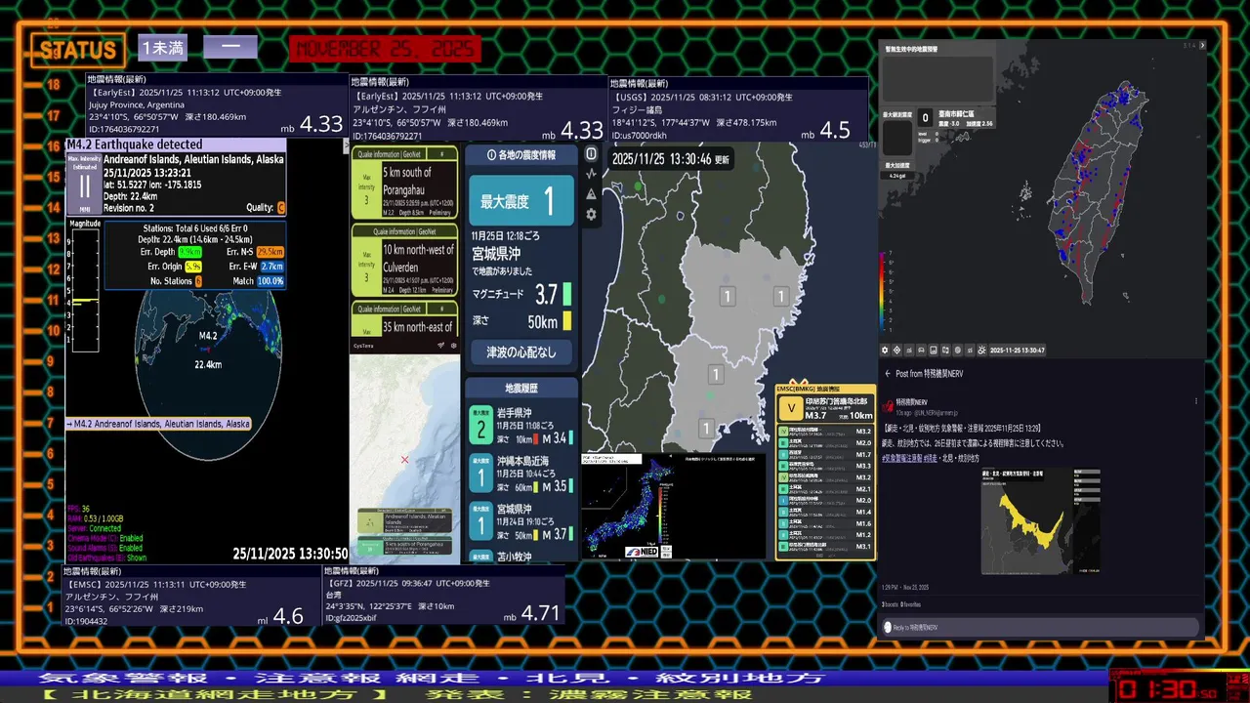Viewport: 1250px width, 703px height.
Task: Click the V intensity badge in the EMSC panel
Action: pyautogui.click(x=793, y=410)
